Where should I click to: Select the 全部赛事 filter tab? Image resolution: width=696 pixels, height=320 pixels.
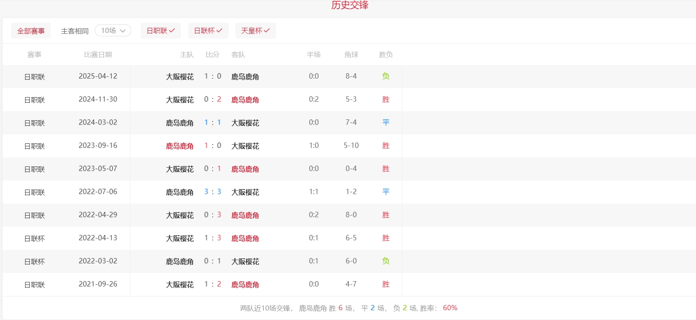(x=31, y=31)
